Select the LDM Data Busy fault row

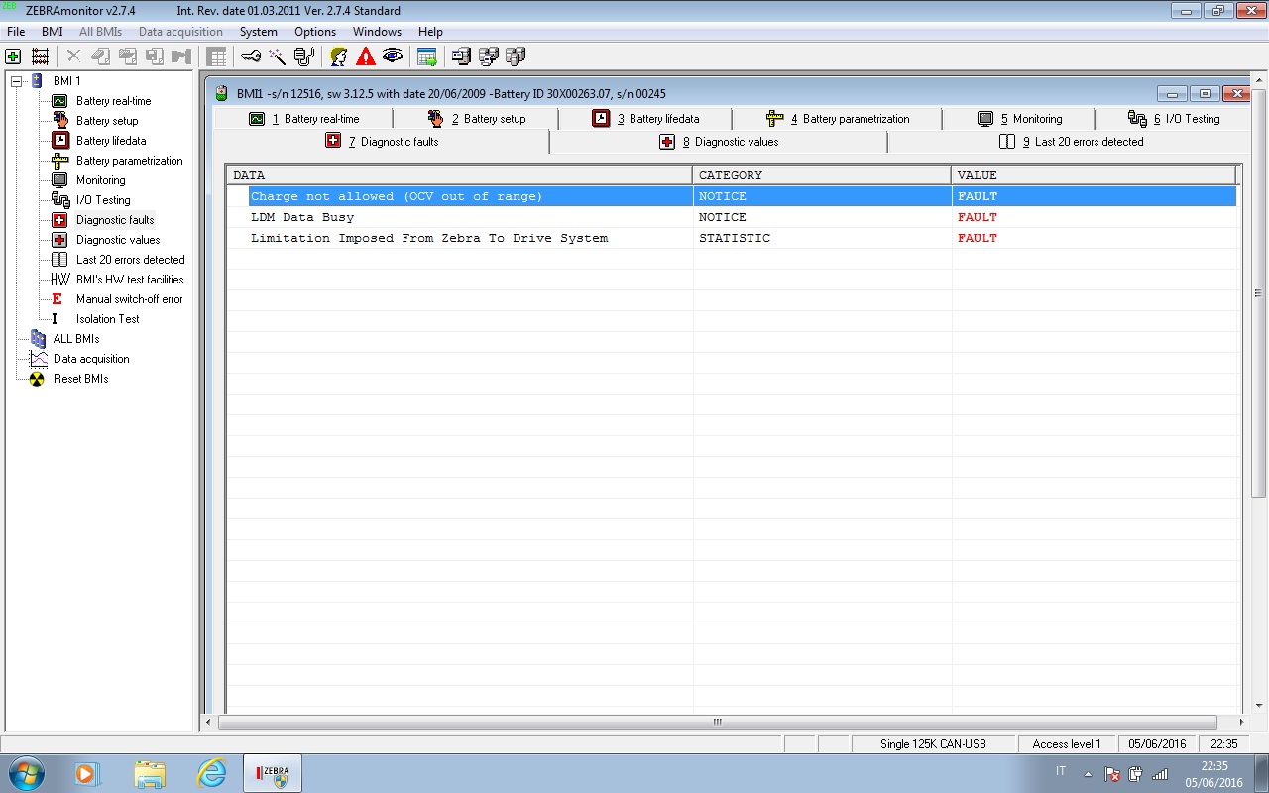(301, 217)
